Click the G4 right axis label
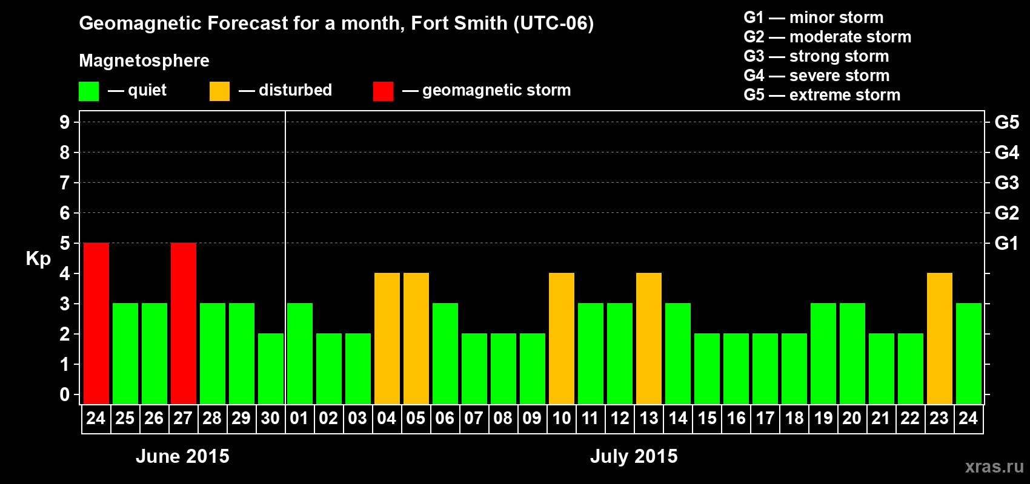Viewport: 1030px width, 484px height. coord(1007,152)
